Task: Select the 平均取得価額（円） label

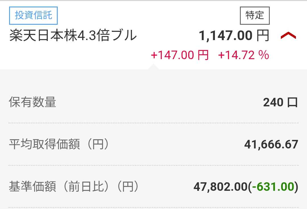Action: point(59,144)
